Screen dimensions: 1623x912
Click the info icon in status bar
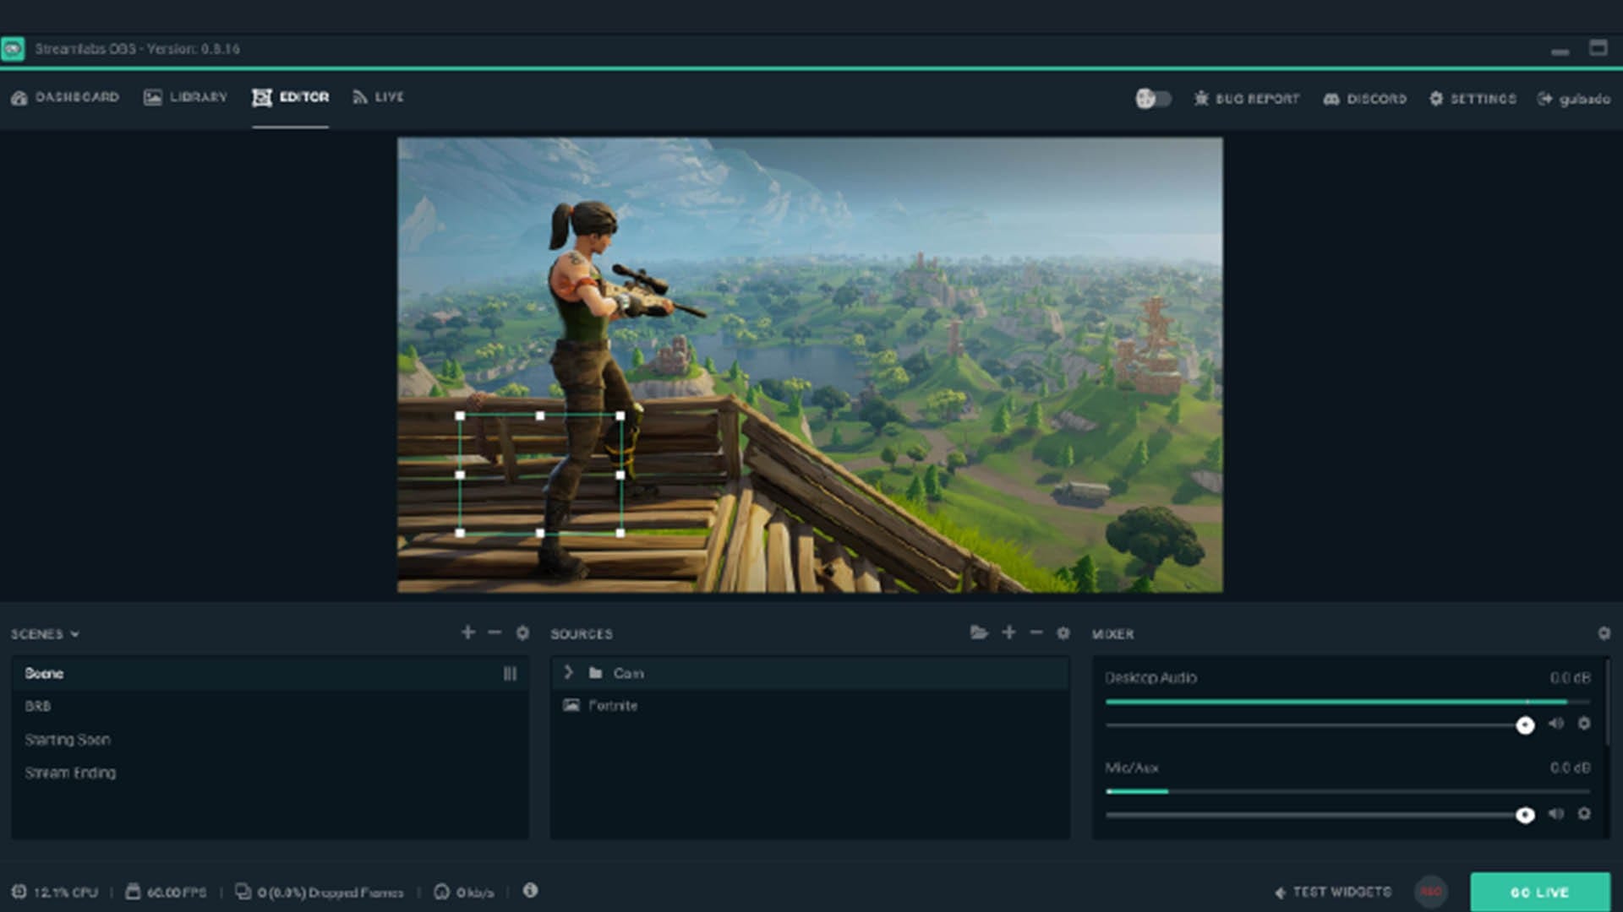pyautogui.click(x=530, y=890)
